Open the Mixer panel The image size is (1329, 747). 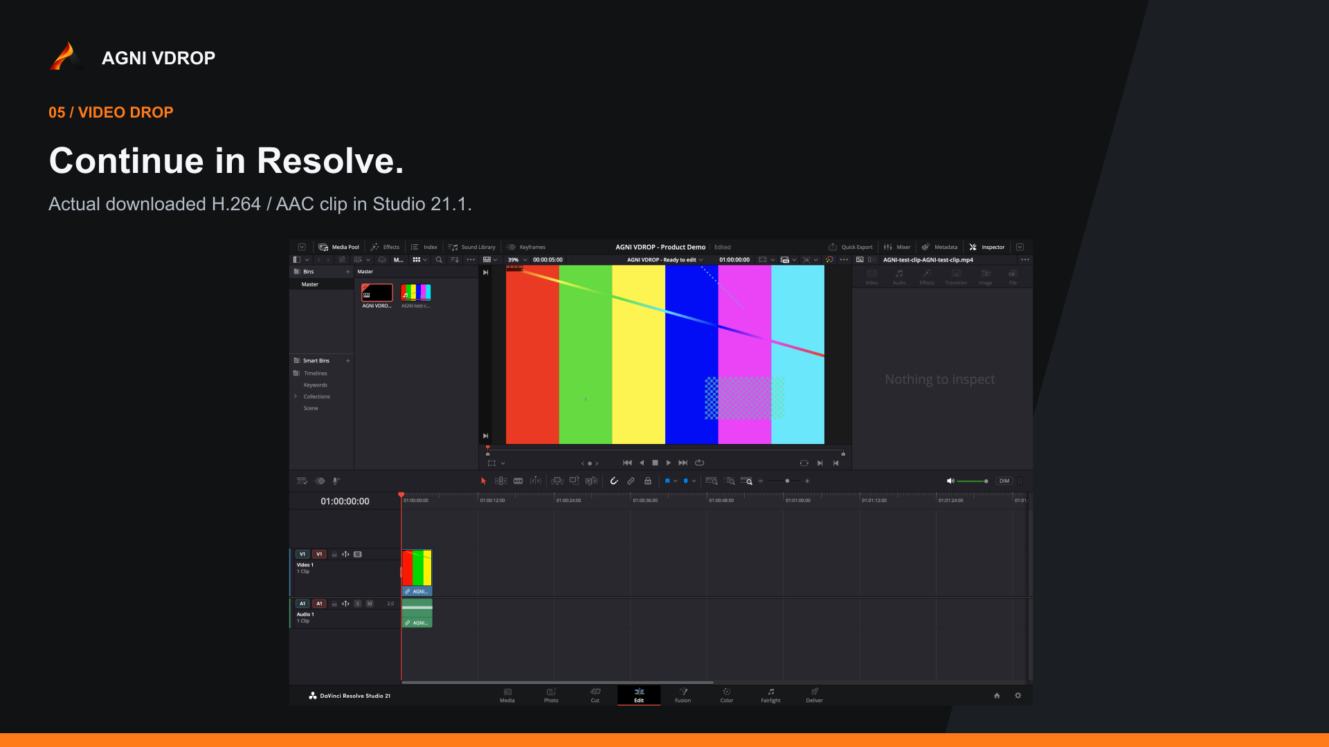coord(897,247)
